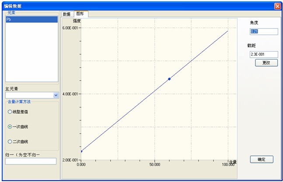Click the 编辑数据 title bar

pyautogui.click(x=131, y=6)
